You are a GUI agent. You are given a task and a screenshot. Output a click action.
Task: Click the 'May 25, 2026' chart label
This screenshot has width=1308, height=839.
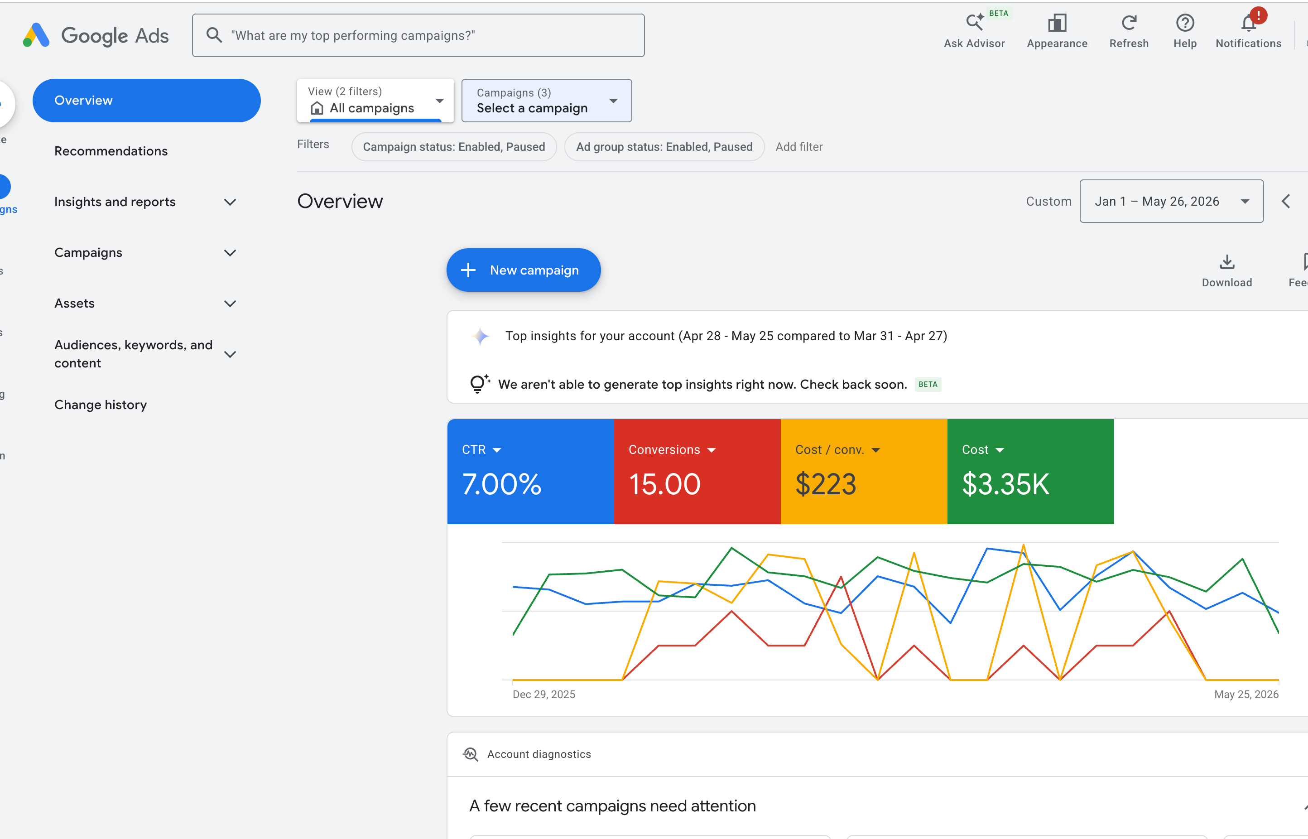(x=1246, y=694)
